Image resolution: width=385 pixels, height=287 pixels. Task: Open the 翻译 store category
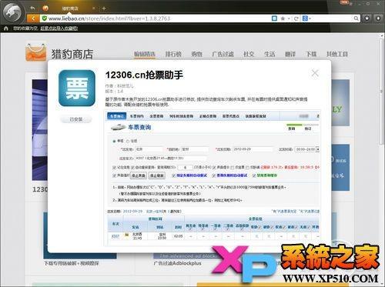(290, 54)
